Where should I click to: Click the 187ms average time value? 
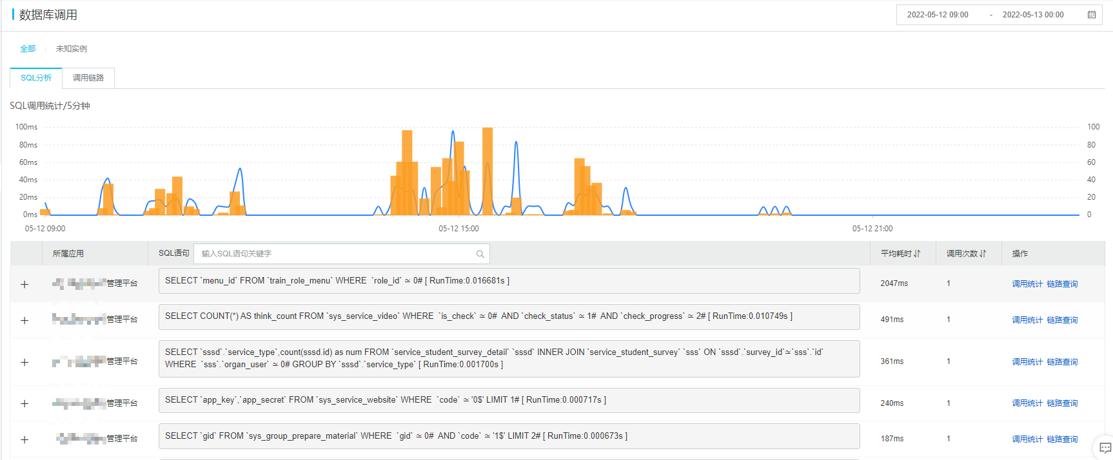point(892,439)
